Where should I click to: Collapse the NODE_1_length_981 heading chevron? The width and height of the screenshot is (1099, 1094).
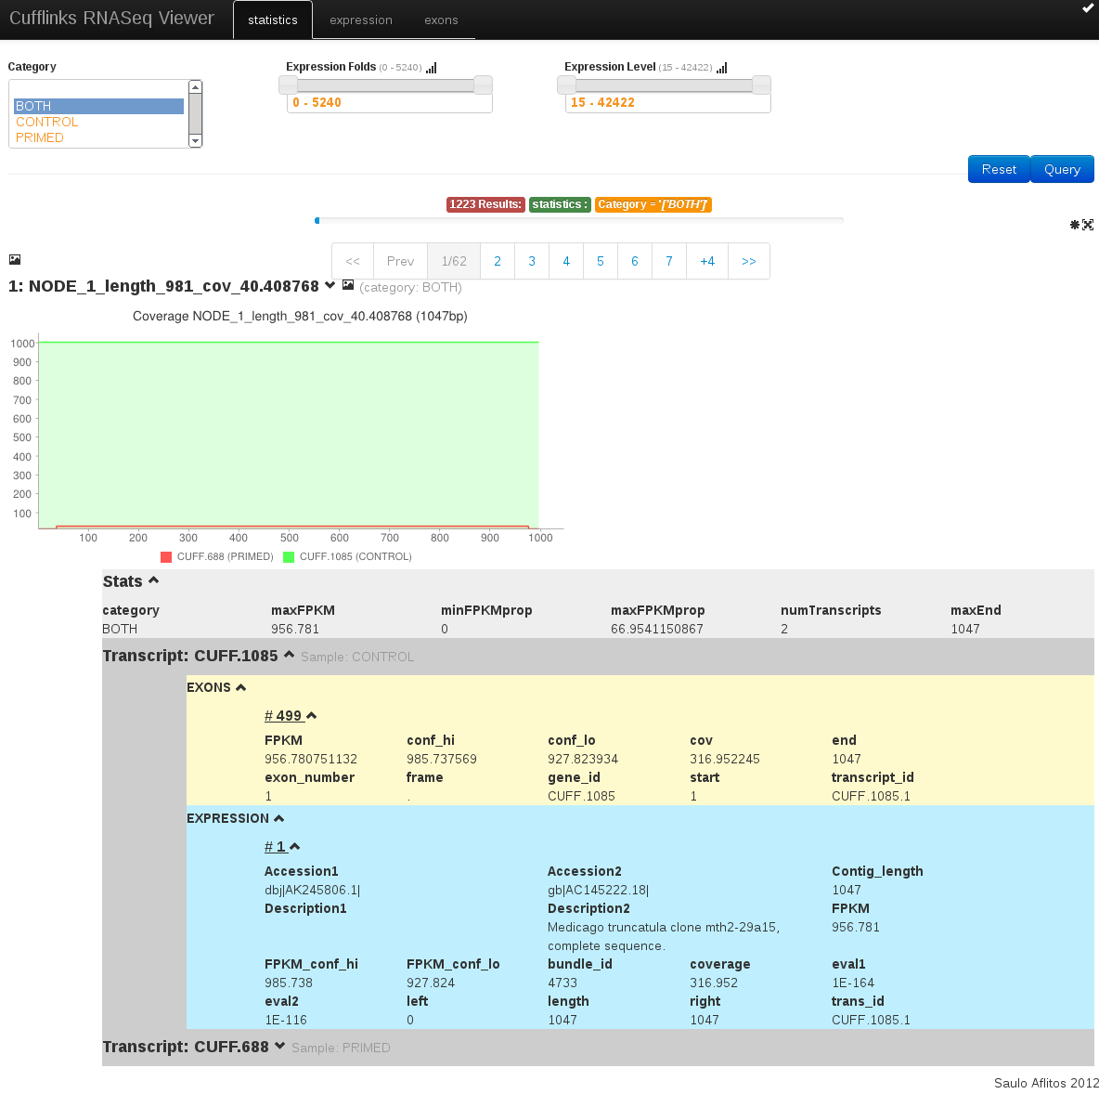click(x=330, y=285)
